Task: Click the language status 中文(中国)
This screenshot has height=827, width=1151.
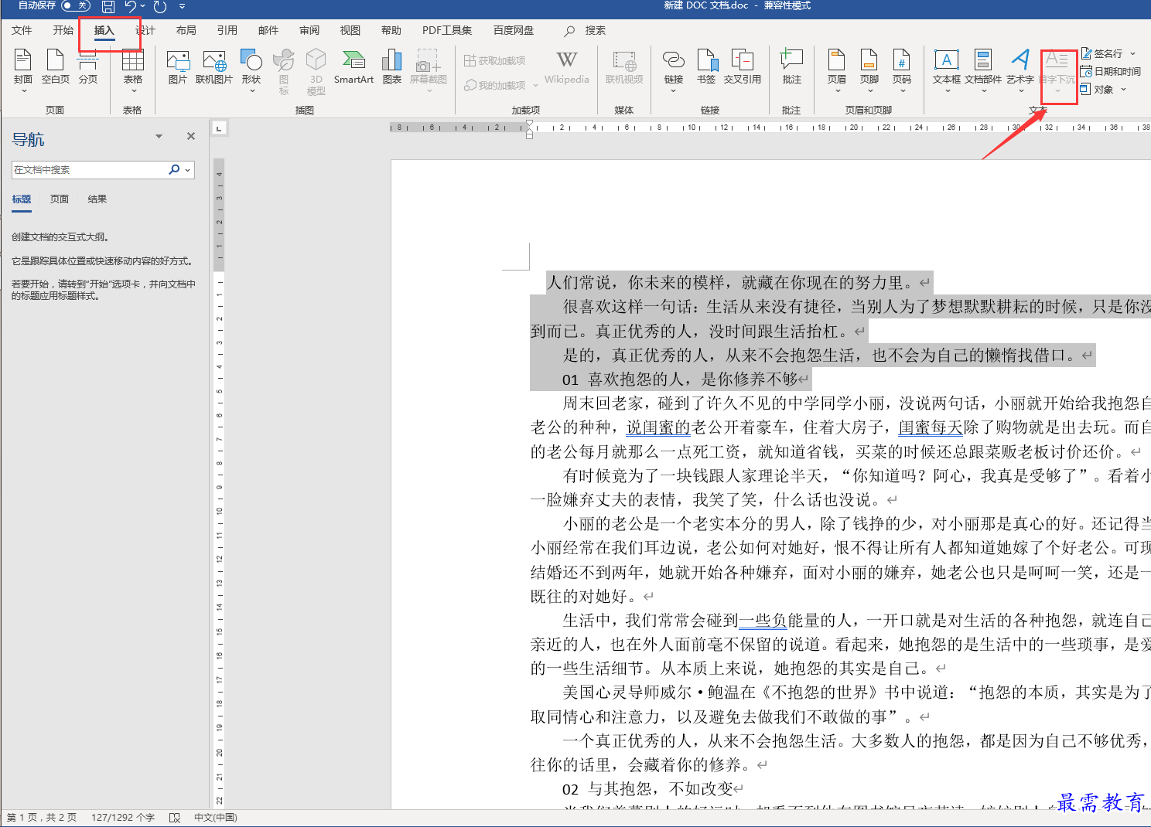Action: pyautogui.click(x=216, y=817)
